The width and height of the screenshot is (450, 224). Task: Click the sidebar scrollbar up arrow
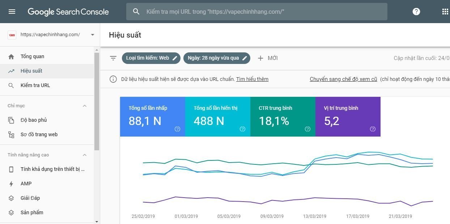[x=97, y=49]
